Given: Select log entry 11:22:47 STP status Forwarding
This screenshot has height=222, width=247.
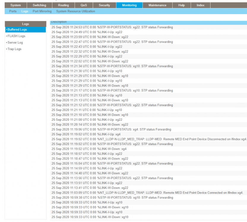Looking at the screenshot, I should 148,42.
